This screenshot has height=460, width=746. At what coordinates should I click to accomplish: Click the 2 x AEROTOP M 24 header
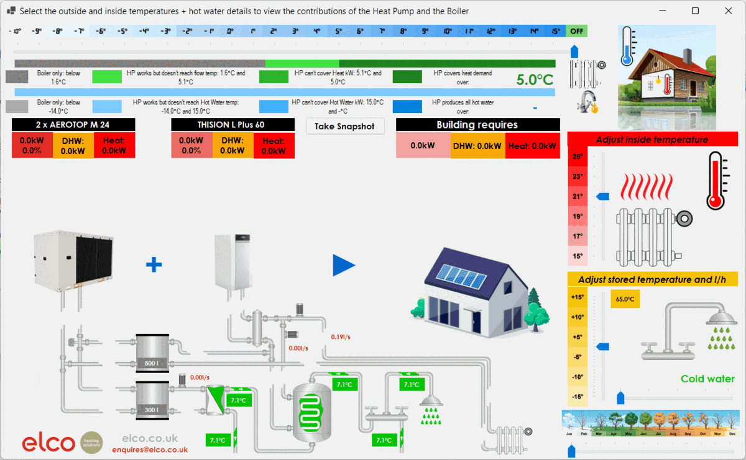coord(73,125)
